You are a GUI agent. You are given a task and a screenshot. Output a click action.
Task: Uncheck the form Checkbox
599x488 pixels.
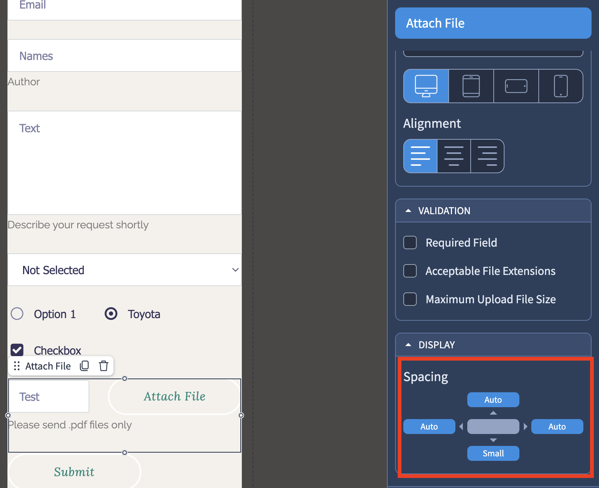[17, 350]
